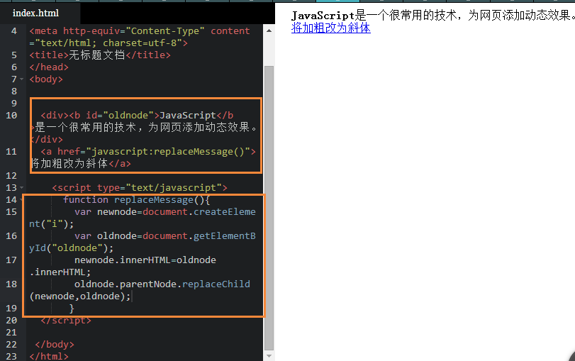Click the </script> closing tag on line 20
The width and height of the screenshot is (575, 361).
tap(66, 321)
